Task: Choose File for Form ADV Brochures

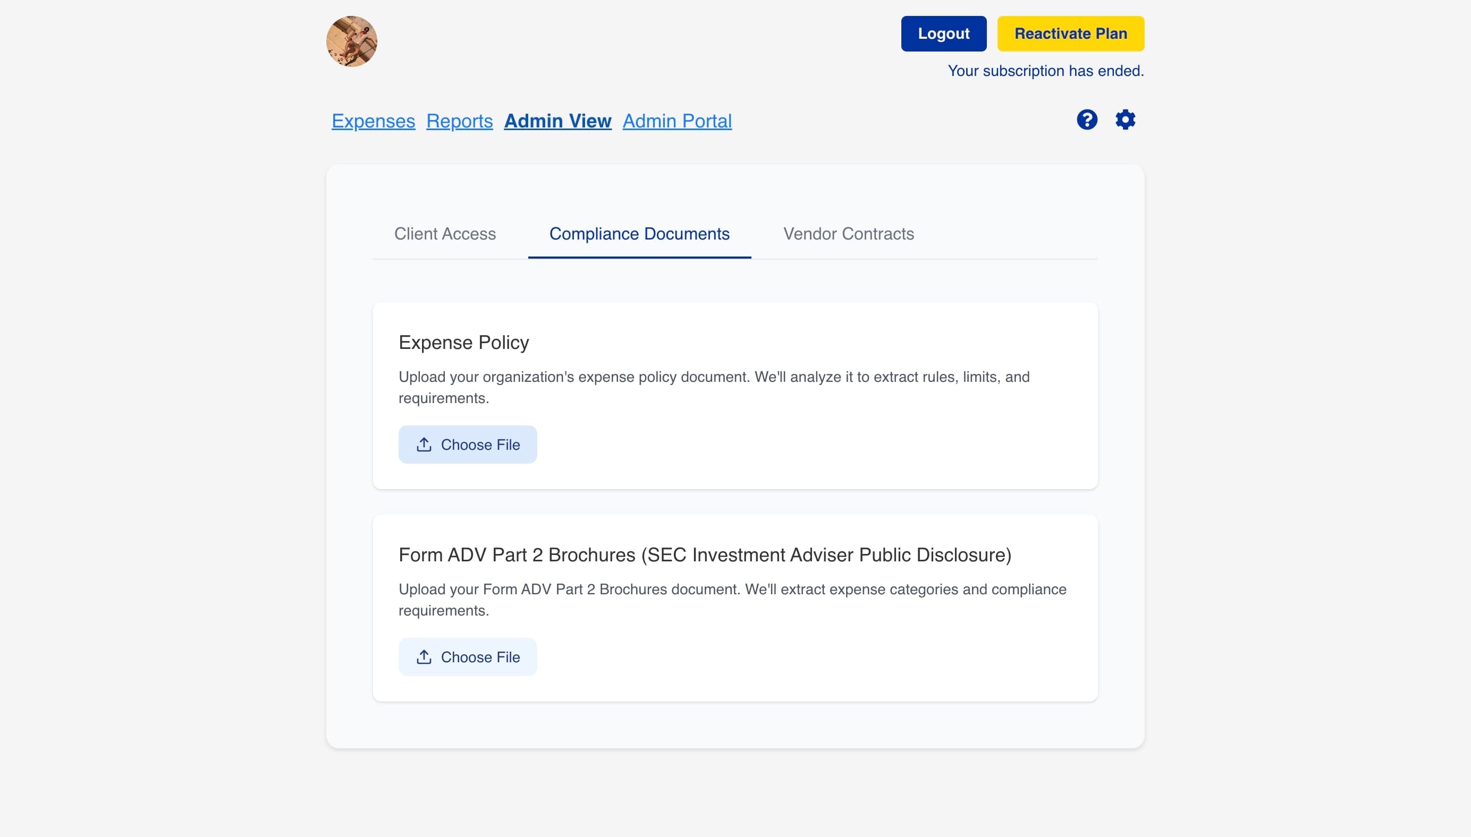Action: coord(468,656)
